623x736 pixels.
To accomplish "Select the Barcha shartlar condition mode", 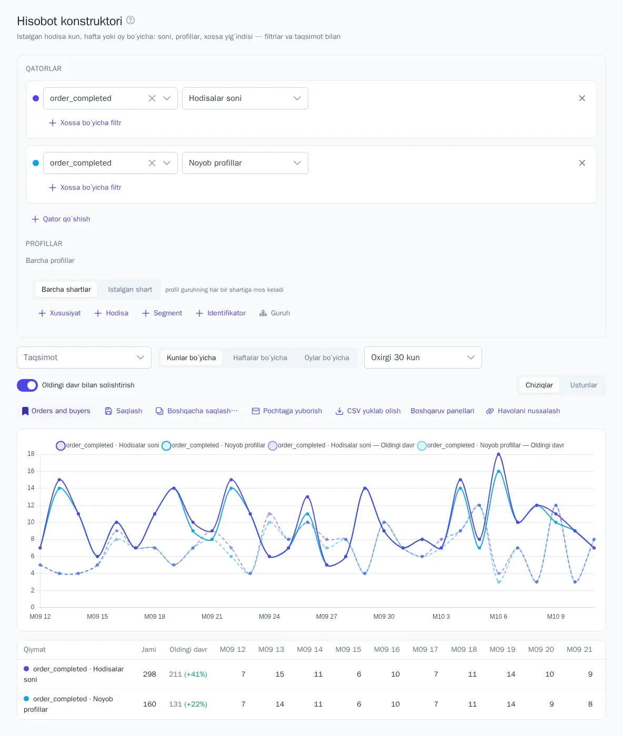I will point(66,290).
